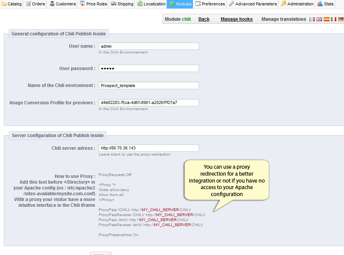Choose the Italian flag translation icon

[x=334, y=19]
